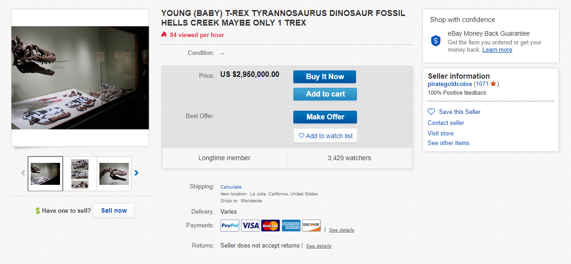Show previous thumbnails with left arrow

click(x=23, y=173)
